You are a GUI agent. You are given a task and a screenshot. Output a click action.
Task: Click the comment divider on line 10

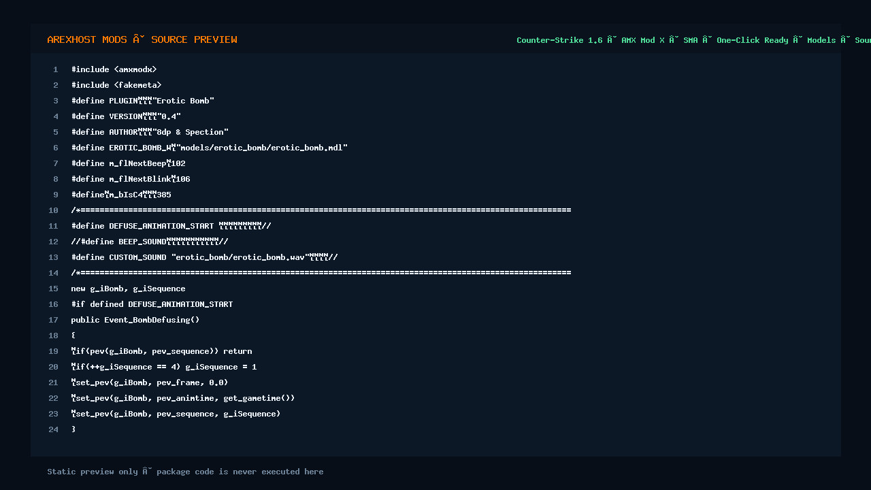tap(321, 210)
